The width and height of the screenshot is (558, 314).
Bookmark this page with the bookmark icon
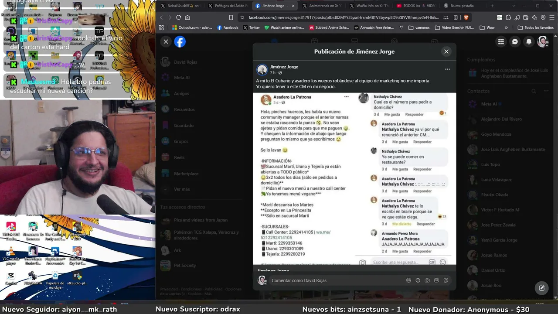click(x=231, y=17)
